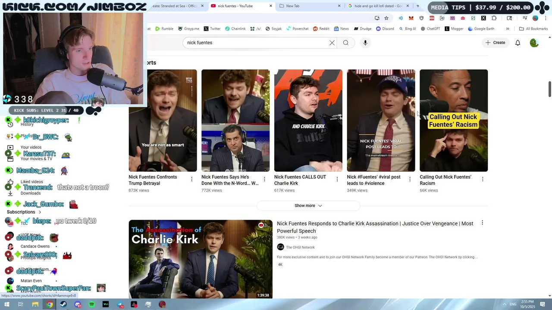
Task: Click the News bookmark
Action: click(x=341, y=29)
